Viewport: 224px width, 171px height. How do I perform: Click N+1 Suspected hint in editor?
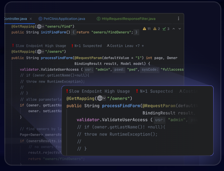click(x=87, y=46)
